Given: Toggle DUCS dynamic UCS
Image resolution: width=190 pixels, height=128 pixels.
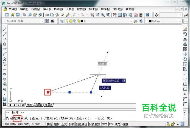Looking at the screenshot, I should [104, 124].
